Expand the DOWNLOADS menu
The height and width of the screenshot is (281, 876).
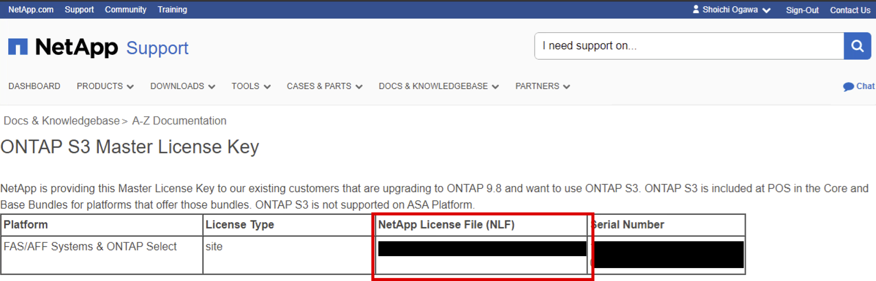click(183, 86)
